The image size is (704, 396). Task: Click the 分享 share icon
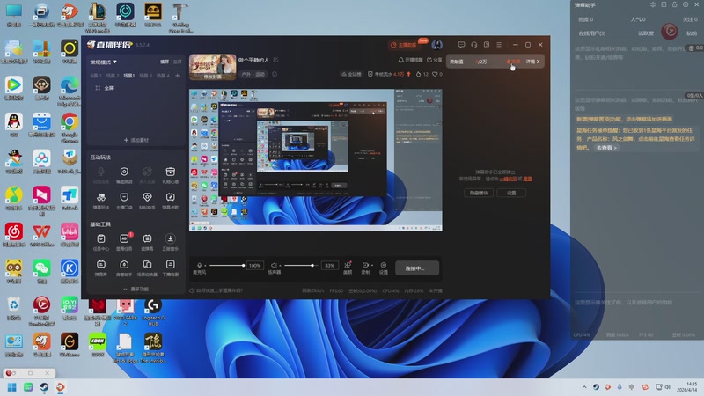[x=429, y=60]
